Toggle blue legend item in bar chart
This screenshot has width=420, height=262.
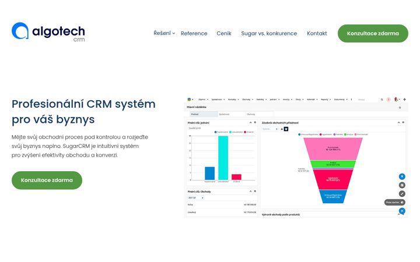tap(221, 132)
